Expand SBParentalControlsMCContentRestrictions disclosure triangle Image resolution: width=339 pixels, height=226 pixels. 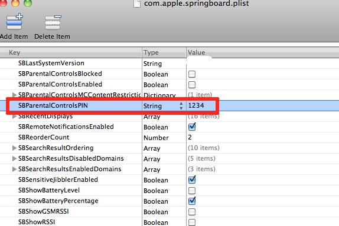pos(14,95)
